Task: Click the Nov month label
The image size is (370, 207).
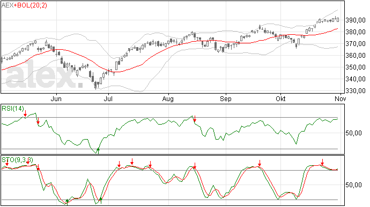Action: pyautogui.click(x=341, y=98)
